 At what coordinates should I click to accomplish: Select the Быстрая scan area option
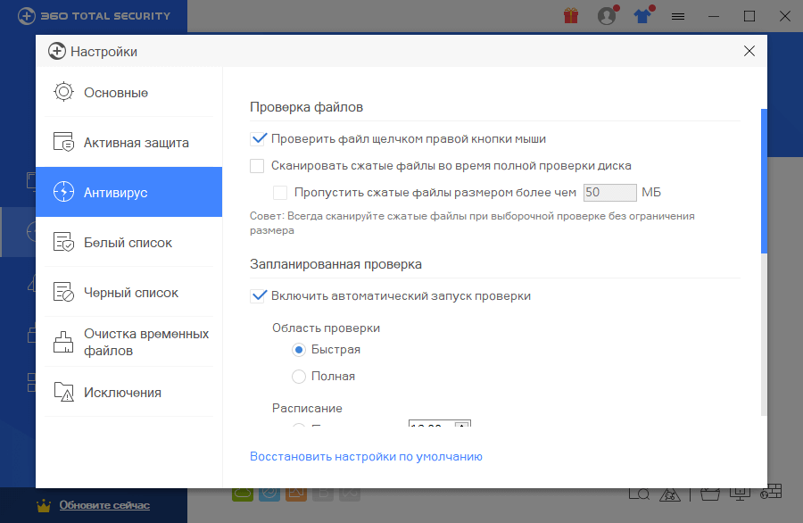299,349
